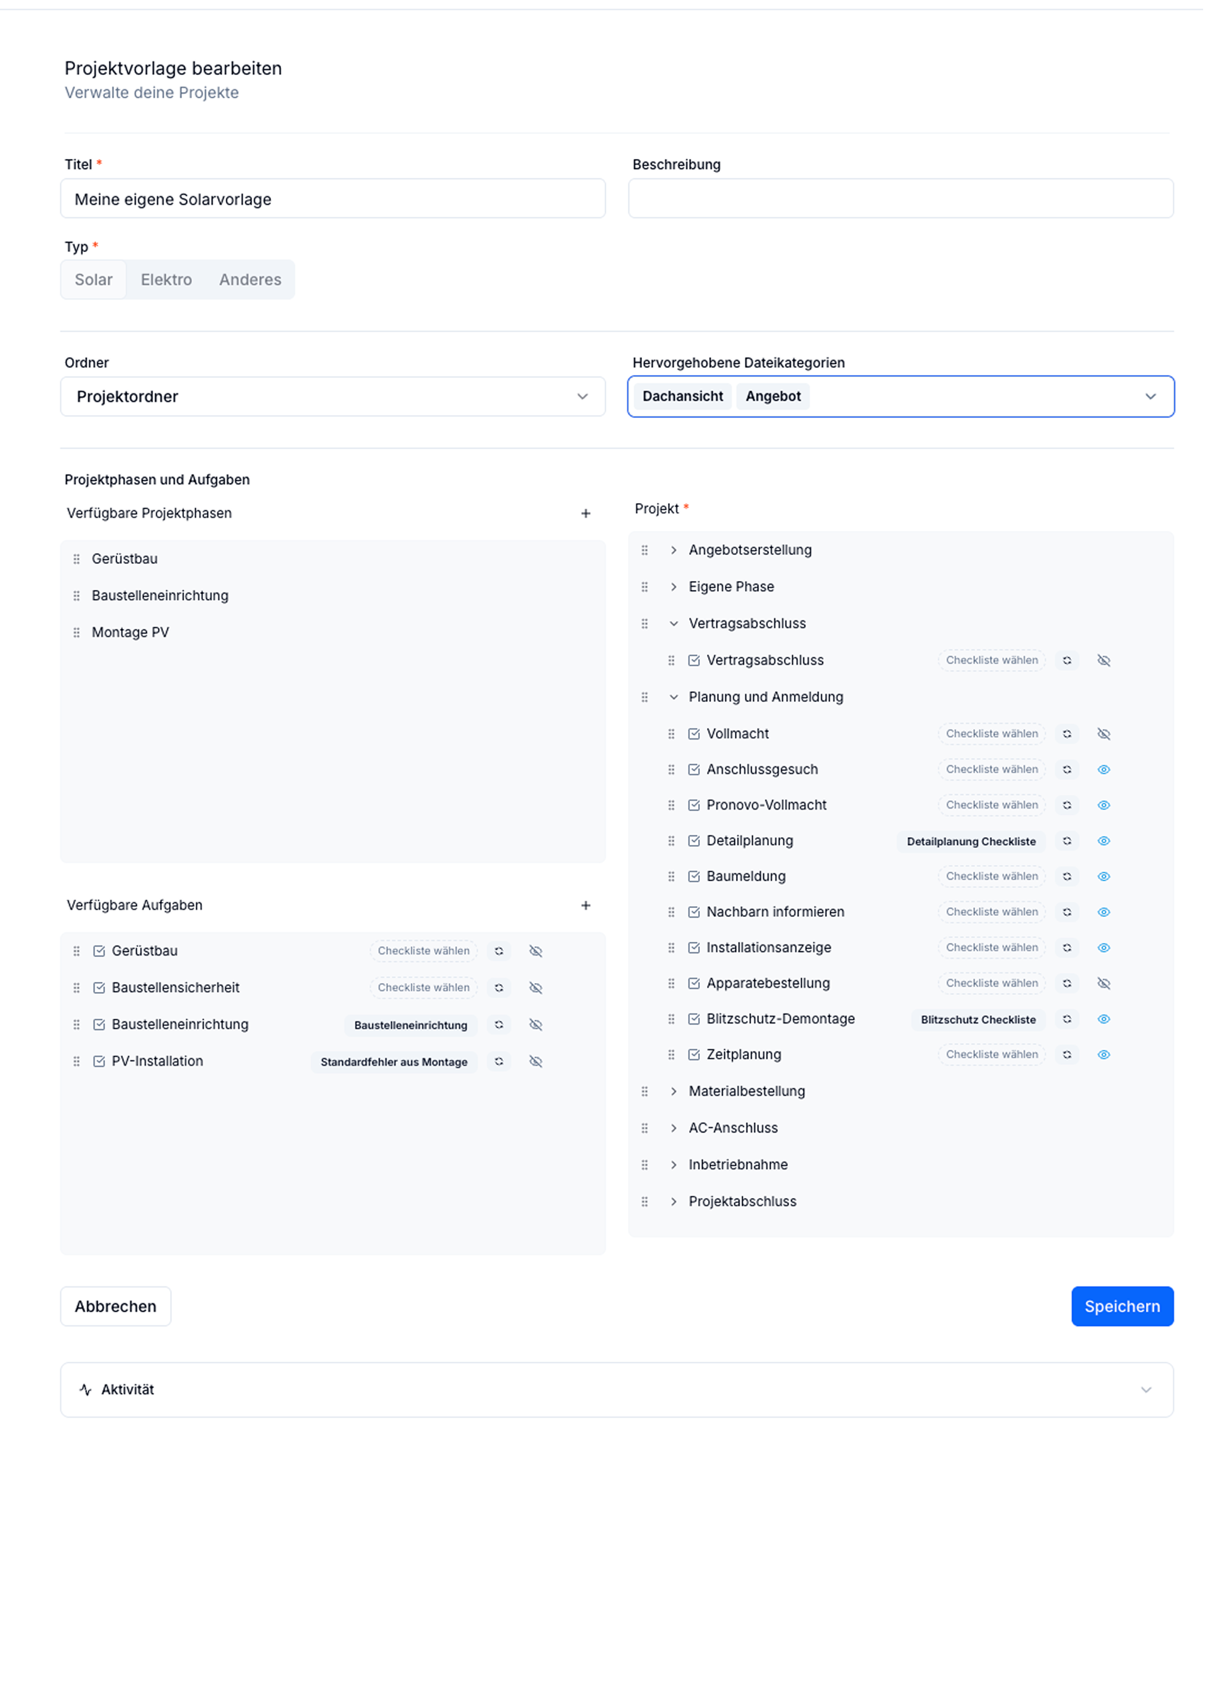Click the Speichern button
Image resolution: width=1215 pixels, height=1691 pixels.
pyautogui.click(x=1121, y=1306)
